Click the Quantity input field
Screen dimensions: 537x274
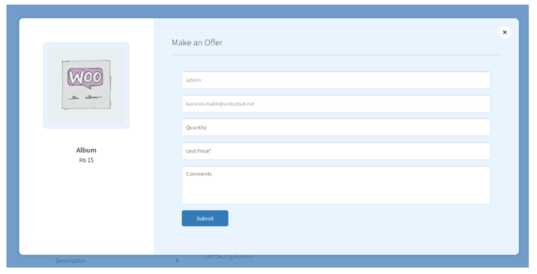point(336,128)
